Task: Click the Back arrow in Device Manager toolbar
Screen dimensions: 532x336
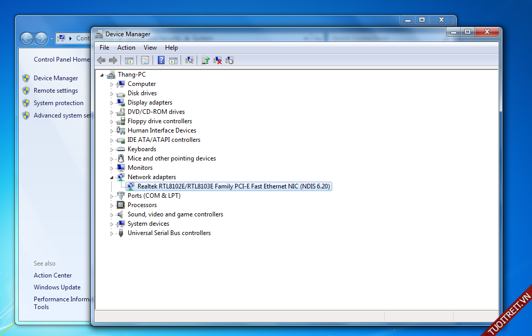Action: tap(101, 60)
